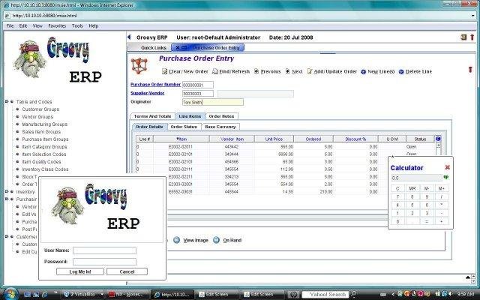Click the orange molecule module icon
Image resolution: width=480 pixels, height=300 pixels.
(x=139, y=65)
